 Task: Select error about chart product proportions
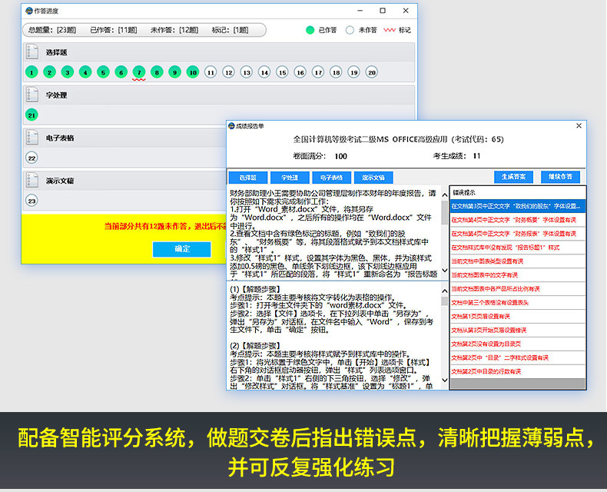tap(518, 288)
